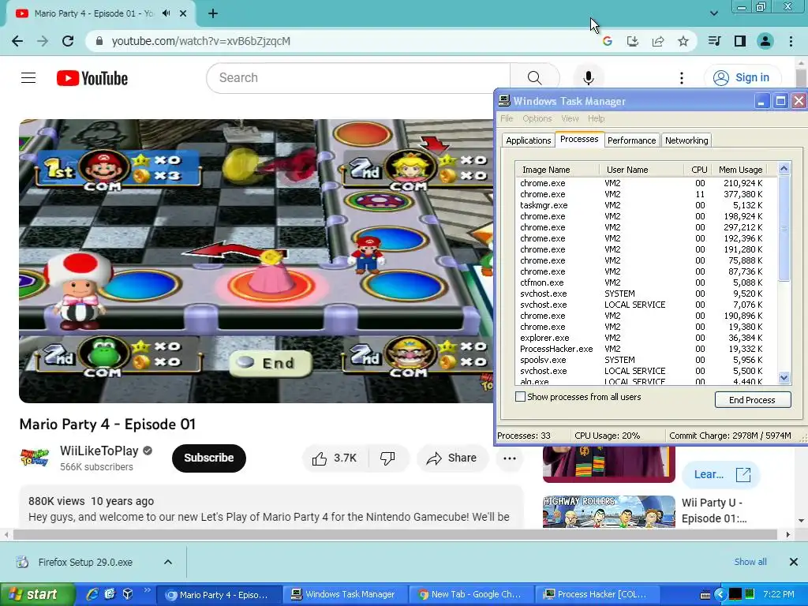Switch to New Tab Google Chrome taskbar button
Screen dimensions: 808x606
click(470, 595)
